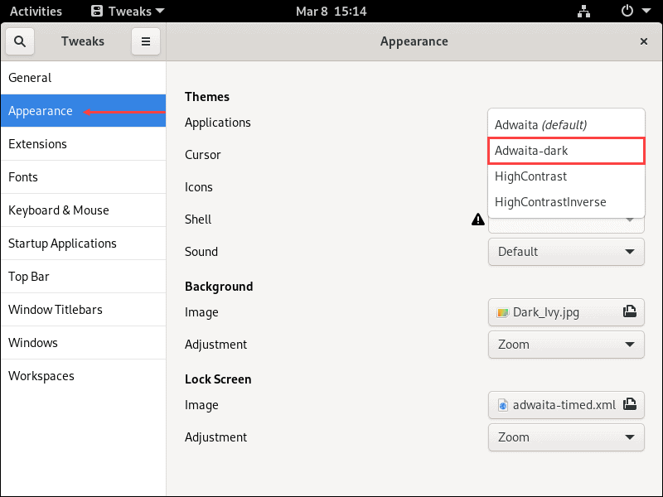The width and height of the screenshot is (663, 497).
Task: Select the Appearance category
Action: 84,111
